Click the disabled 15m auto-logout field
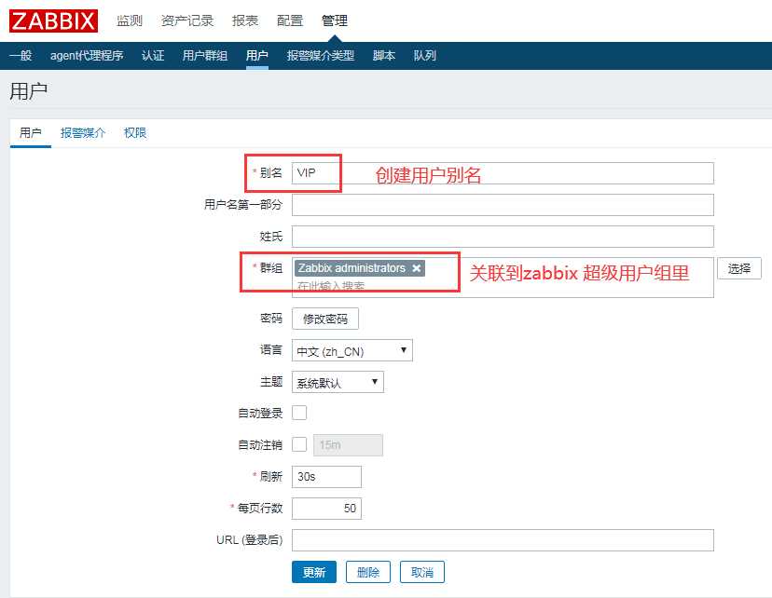The width and height of the screenshot is (772, 598). tap(348, 445)
